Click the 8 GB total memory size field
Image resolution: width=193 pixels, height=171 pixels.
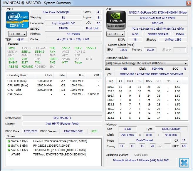[x=127, y=129]
